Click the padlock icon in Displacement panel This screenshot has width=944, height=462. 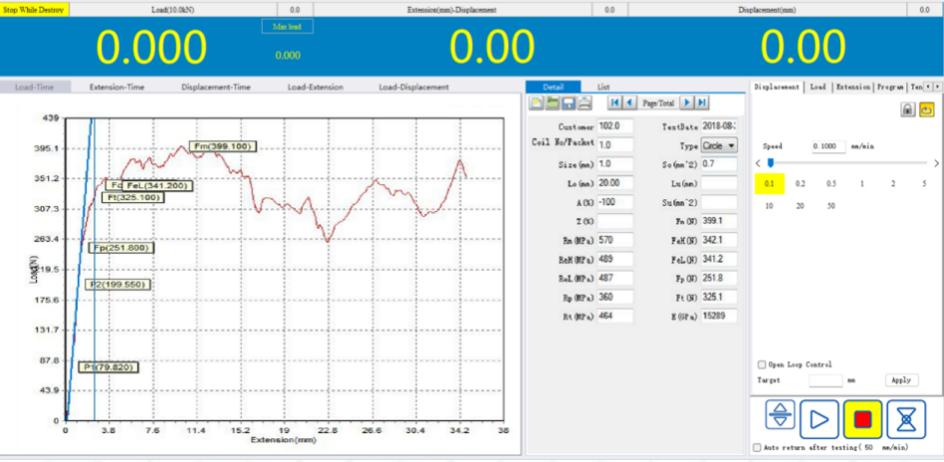pyautogui.click(x=907, y=110)
